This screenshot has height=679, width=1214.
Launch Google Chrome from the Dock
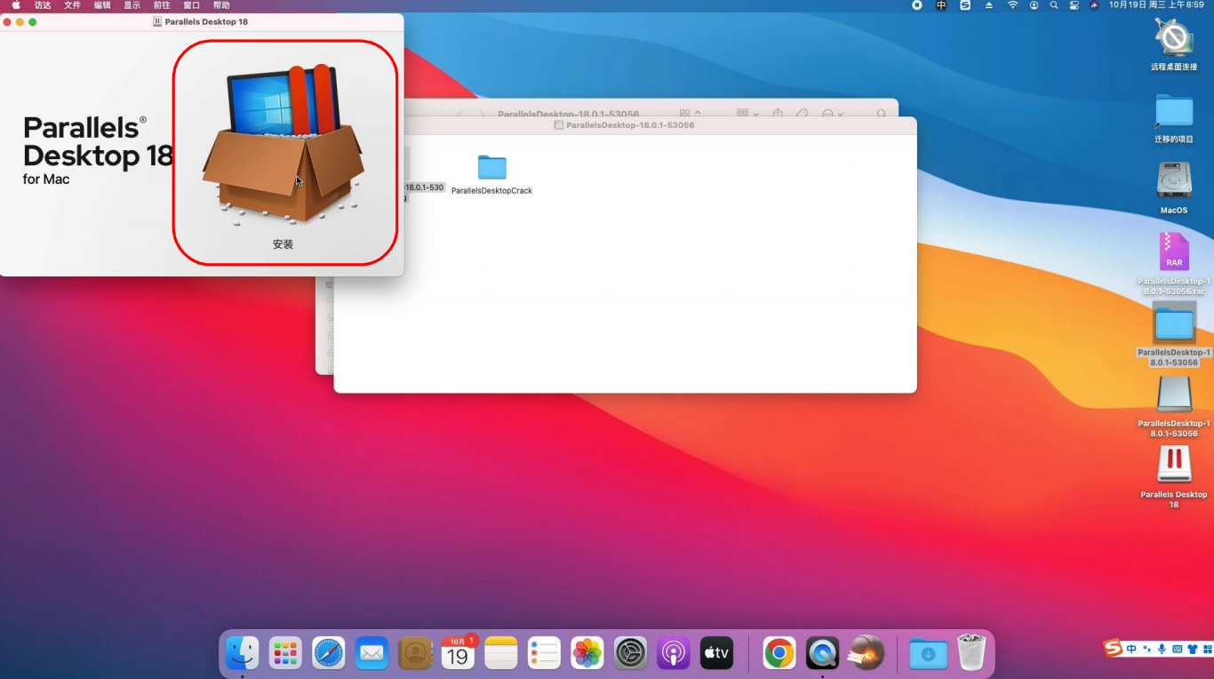(779, 653)
